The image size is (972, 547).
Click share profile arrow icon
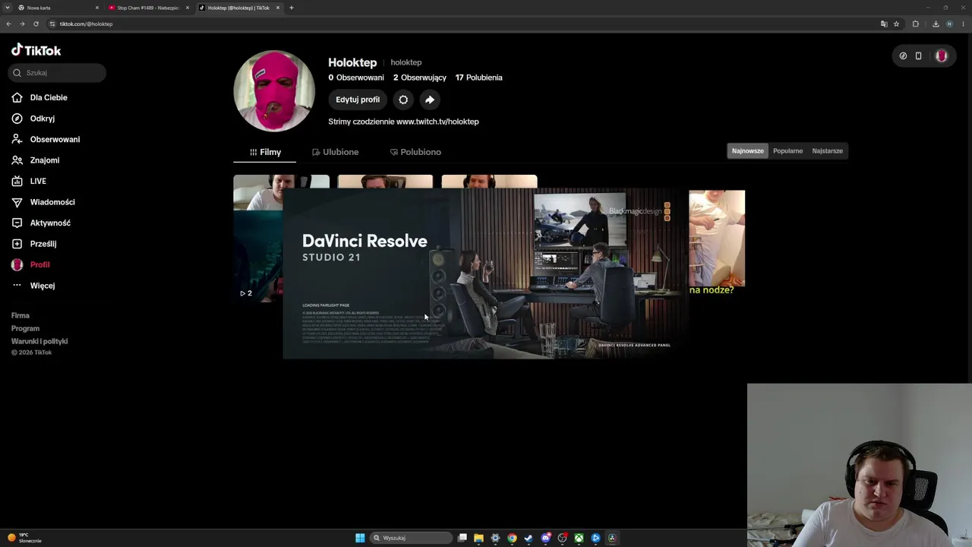pyautogui.click(x=430, y=100)
